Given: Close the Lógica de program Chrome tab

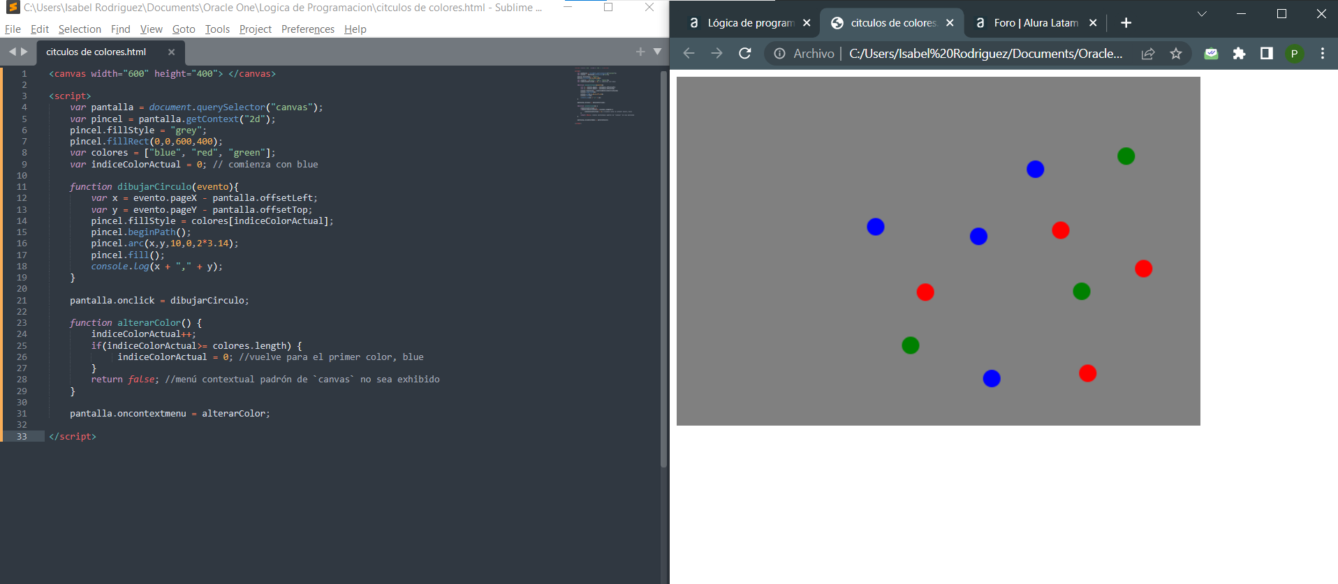Looking at the screenshot, I should point(807,23).
